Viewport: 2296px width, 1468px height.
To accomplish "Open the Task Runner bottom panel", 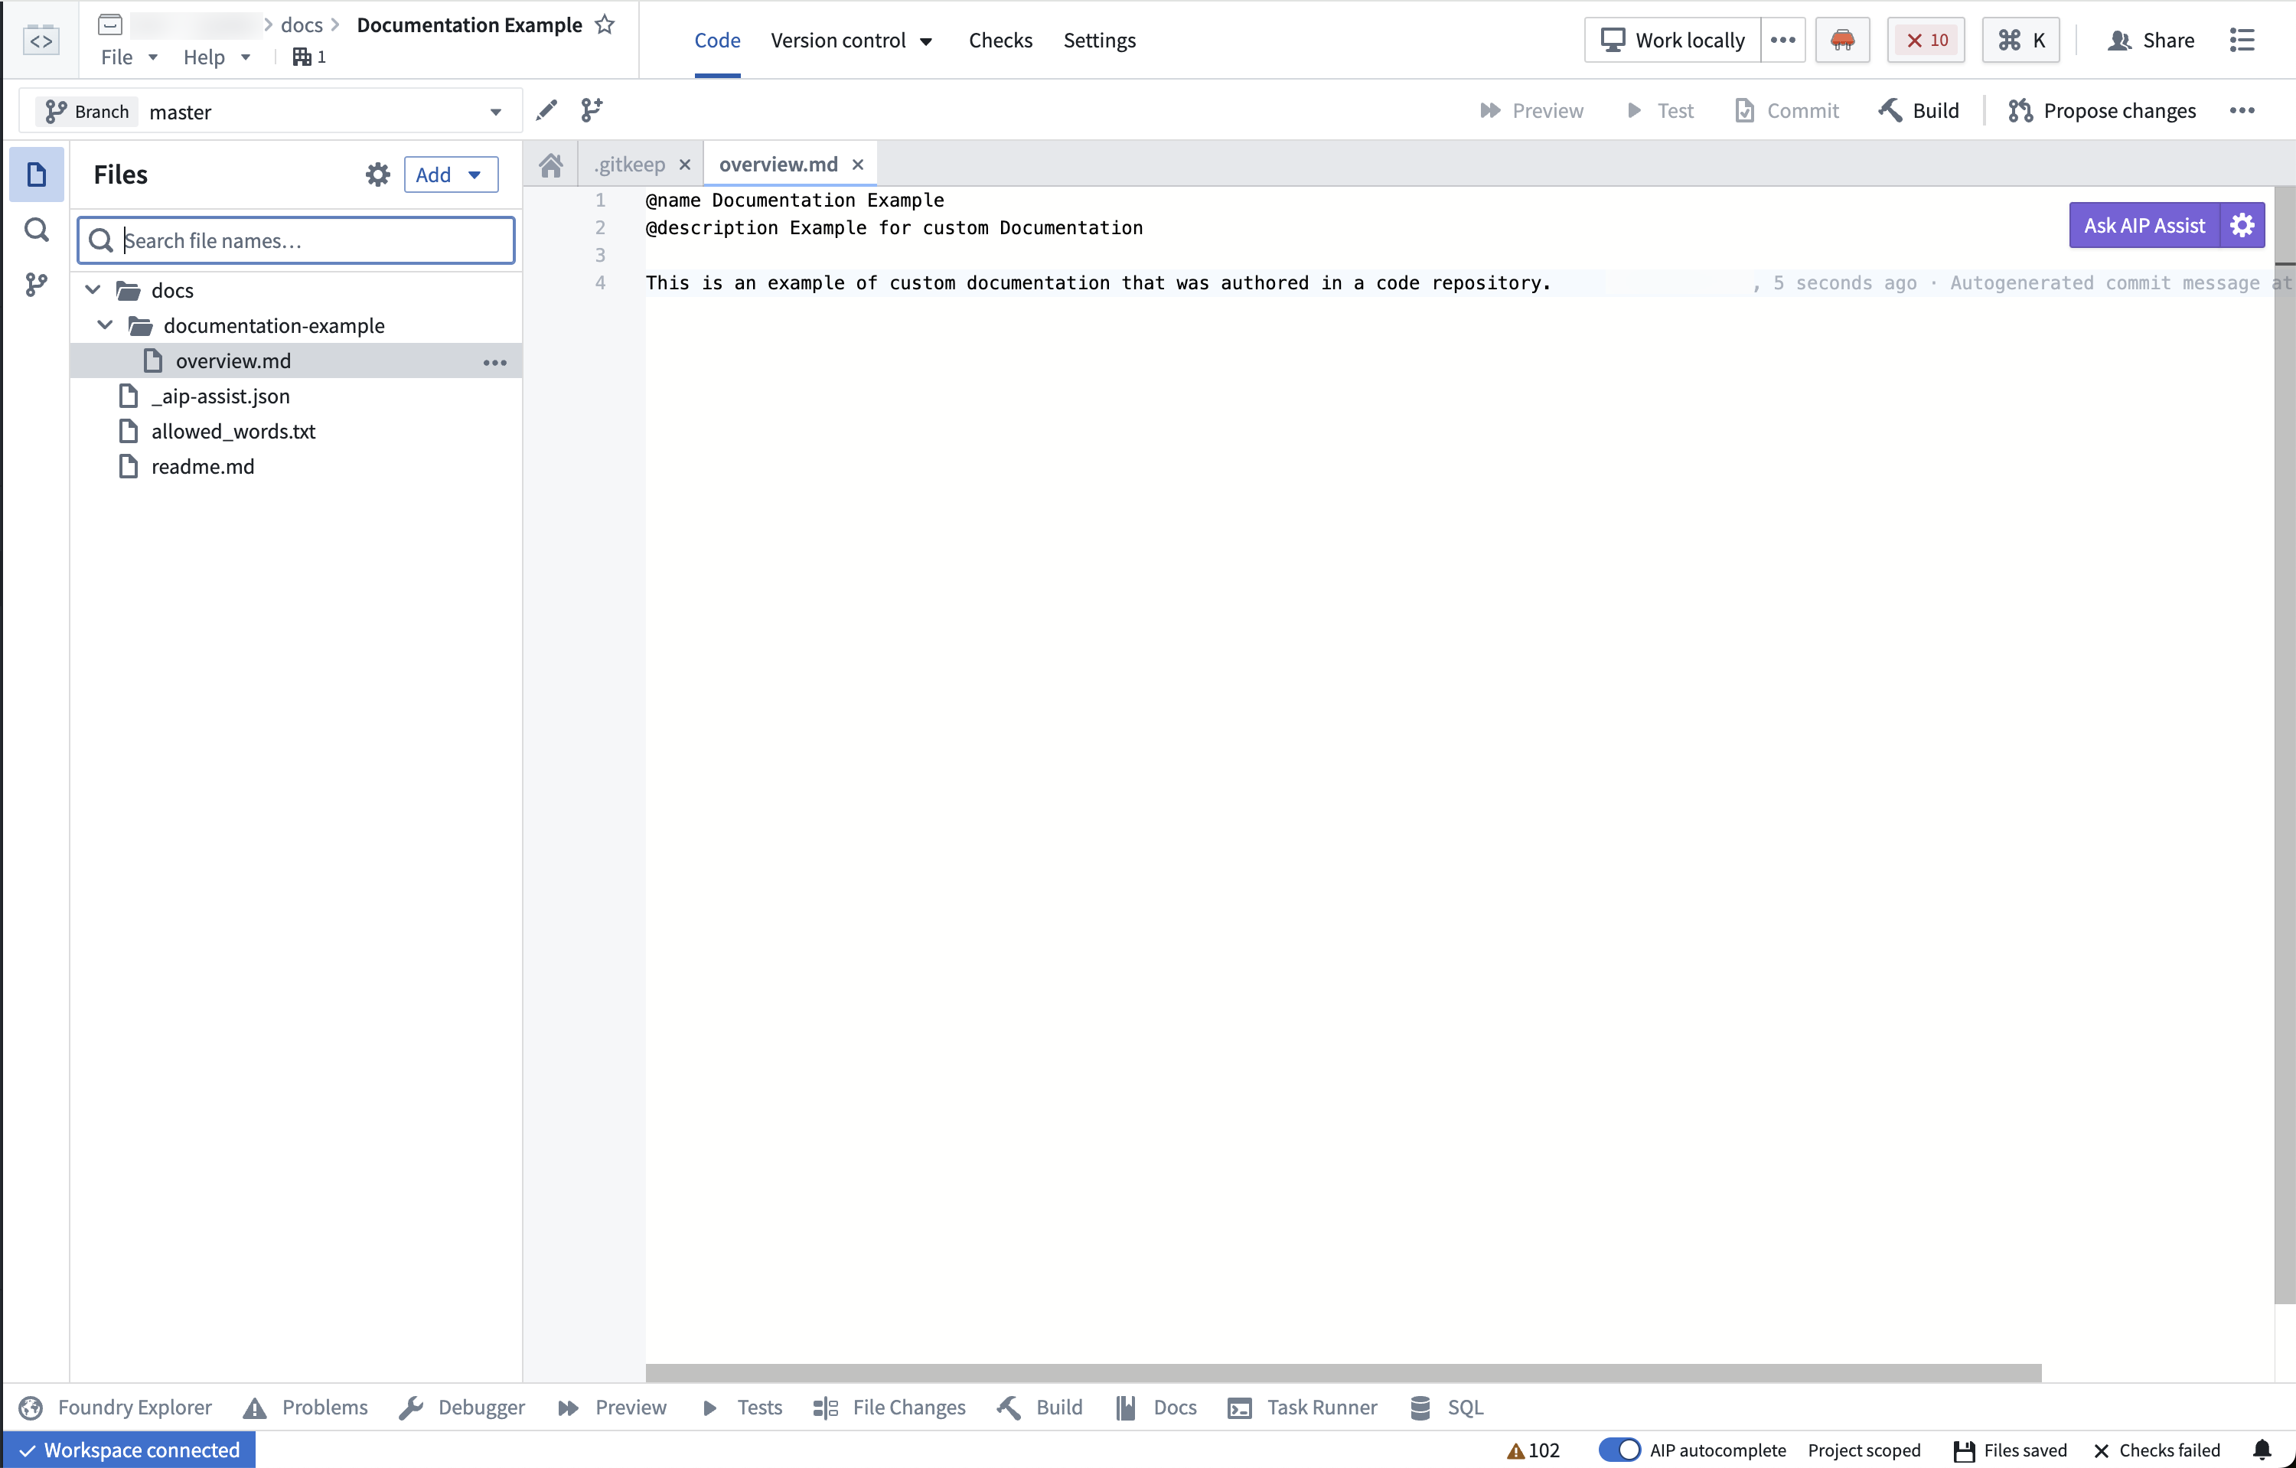I will click(x=1303, y=1407).
